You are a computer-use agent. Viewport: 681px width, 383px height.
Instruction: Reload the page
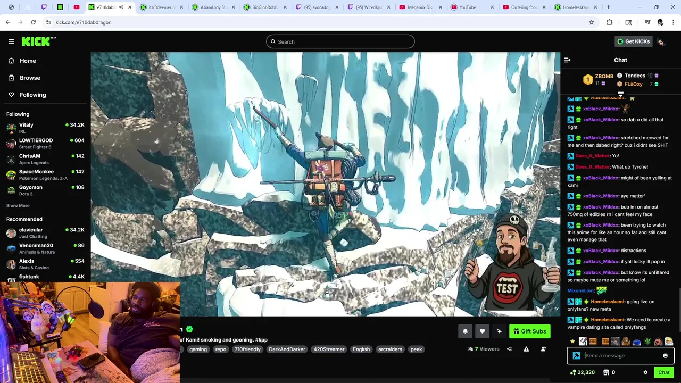coord(33,22)
